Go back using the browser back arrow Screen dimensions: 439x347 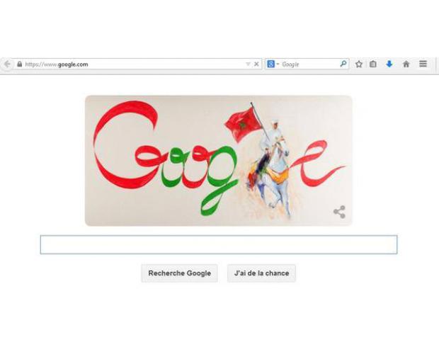tap(7, 64)
